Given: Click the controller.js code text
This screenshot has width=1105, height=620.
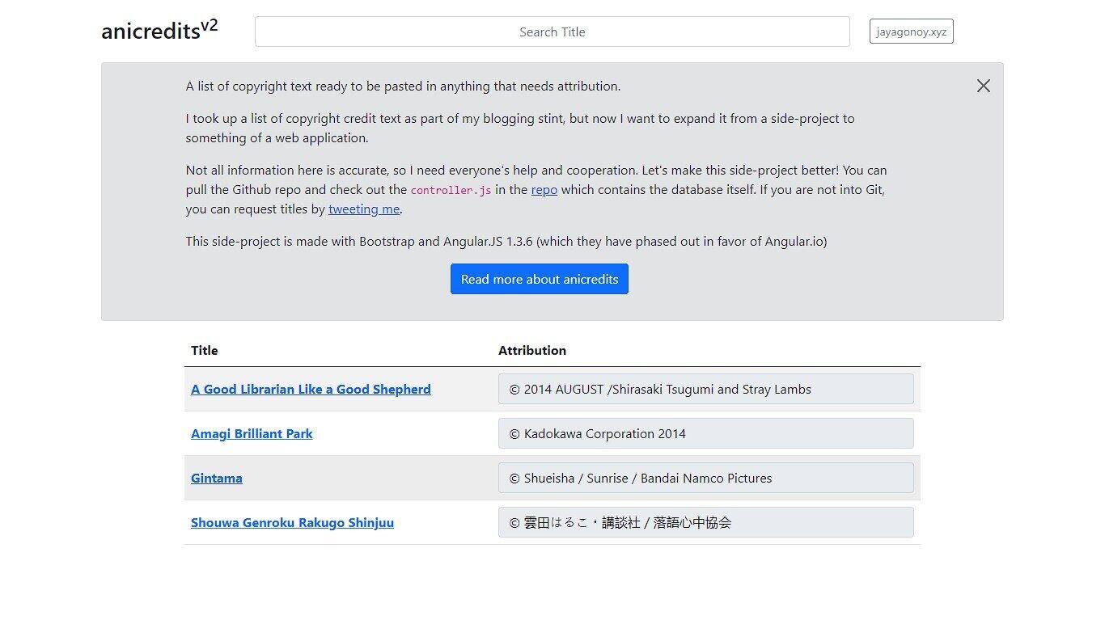Looking at the screenshot, I should point(451,191).
